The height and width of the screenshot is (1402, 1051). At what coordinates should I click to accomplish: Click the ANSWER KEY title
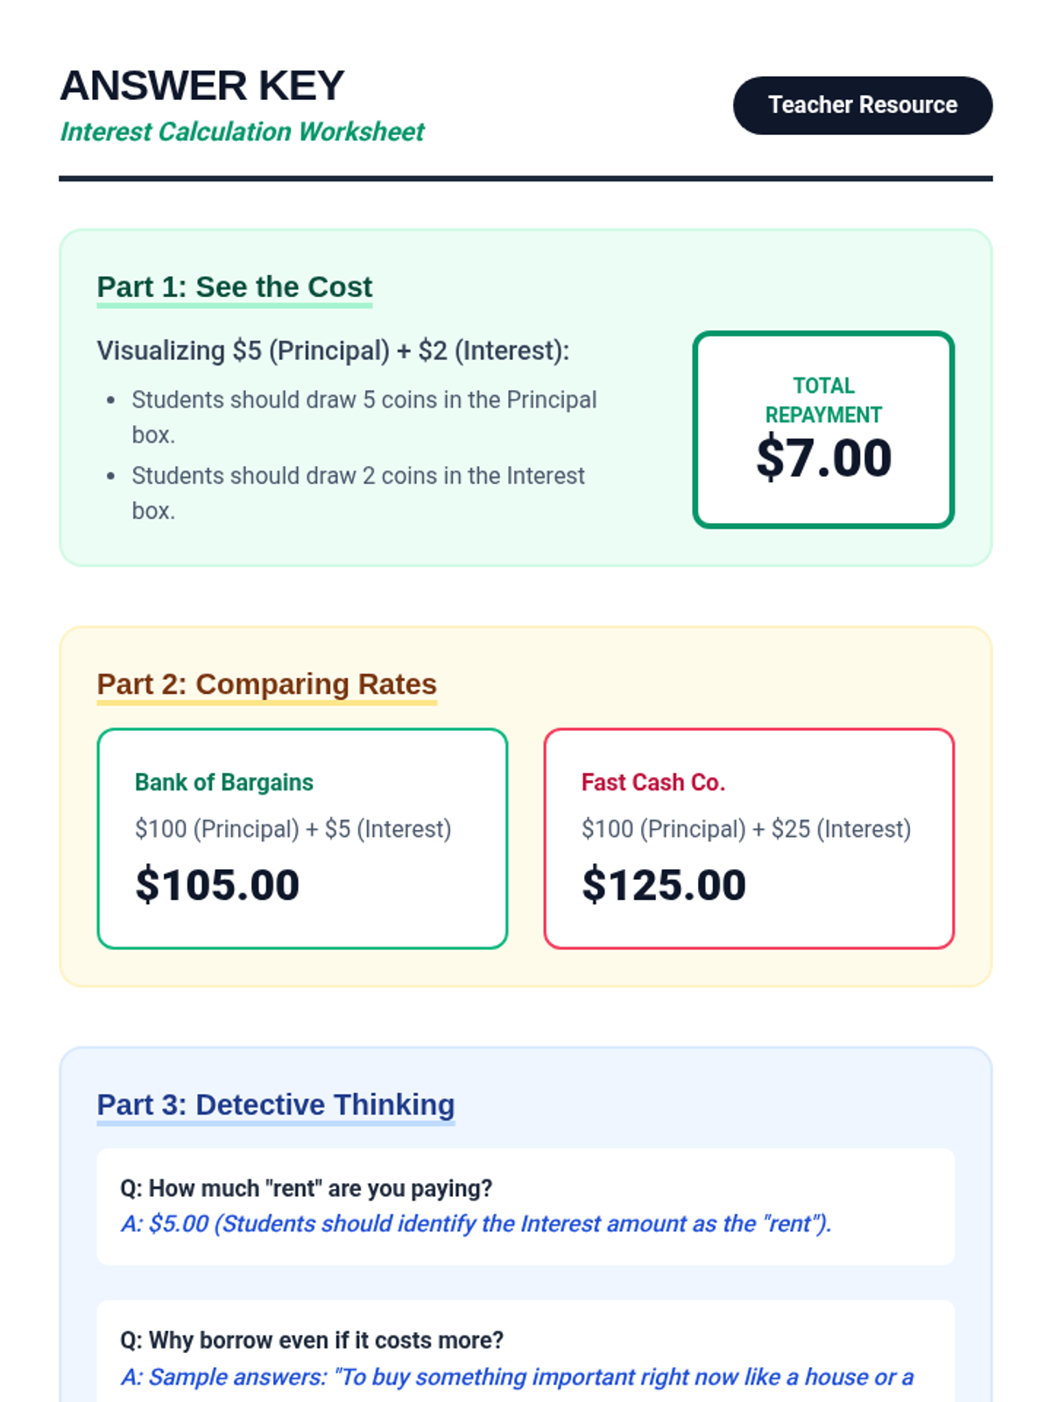point(202,86)
